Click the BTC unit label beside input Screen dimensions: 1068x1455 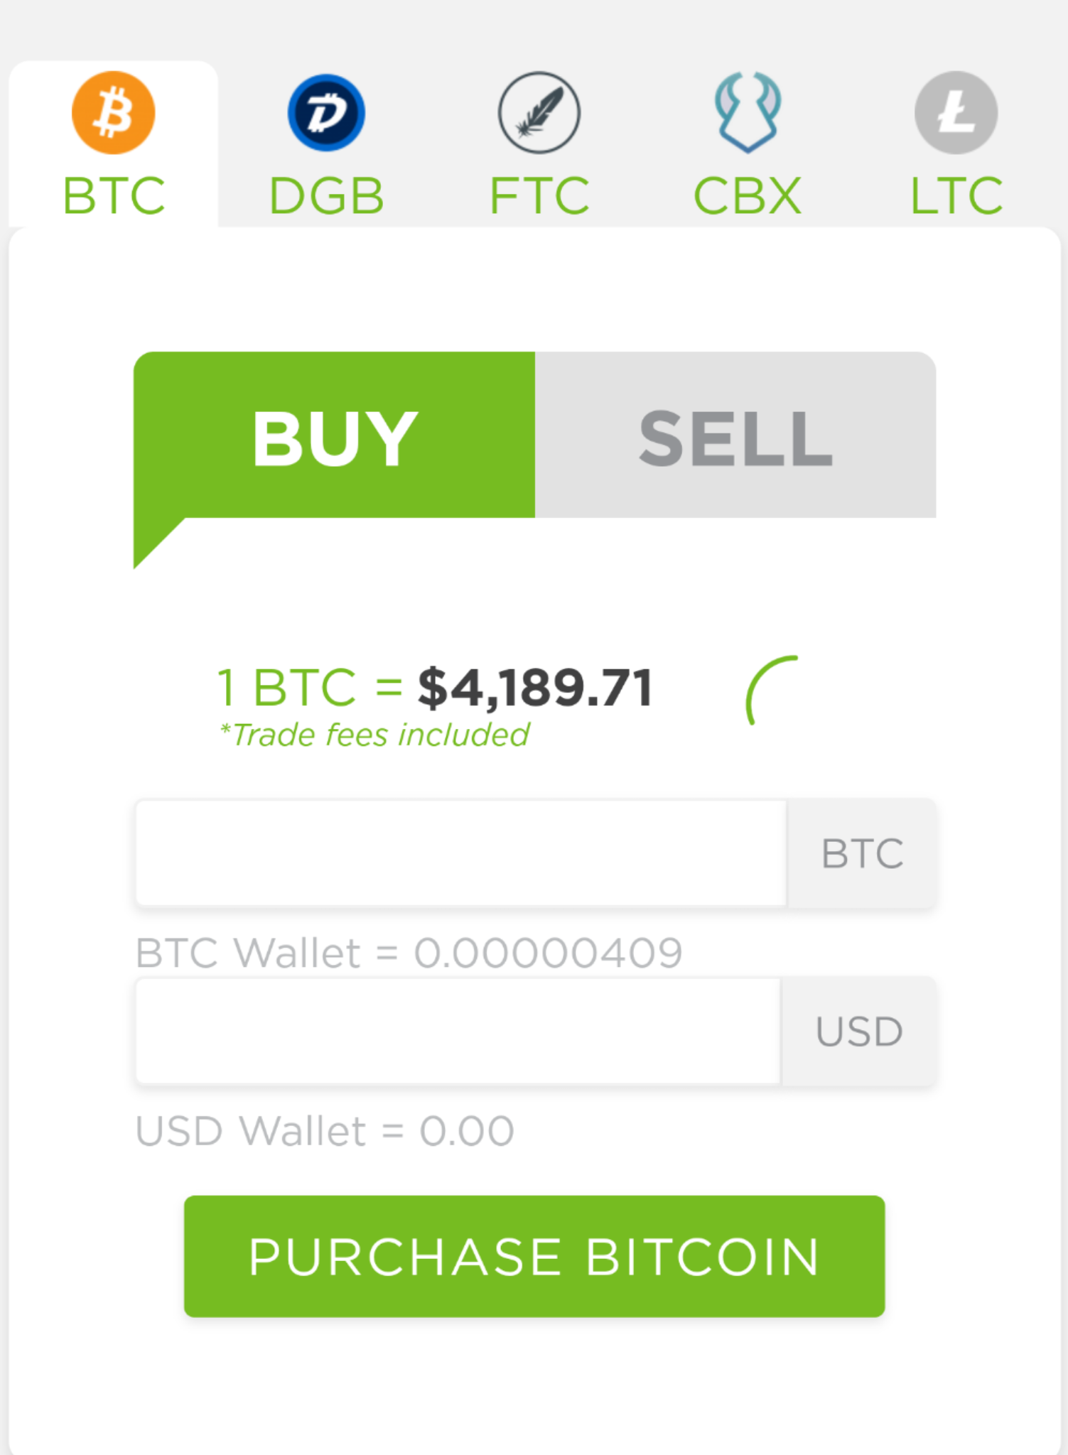click(862, 853)
